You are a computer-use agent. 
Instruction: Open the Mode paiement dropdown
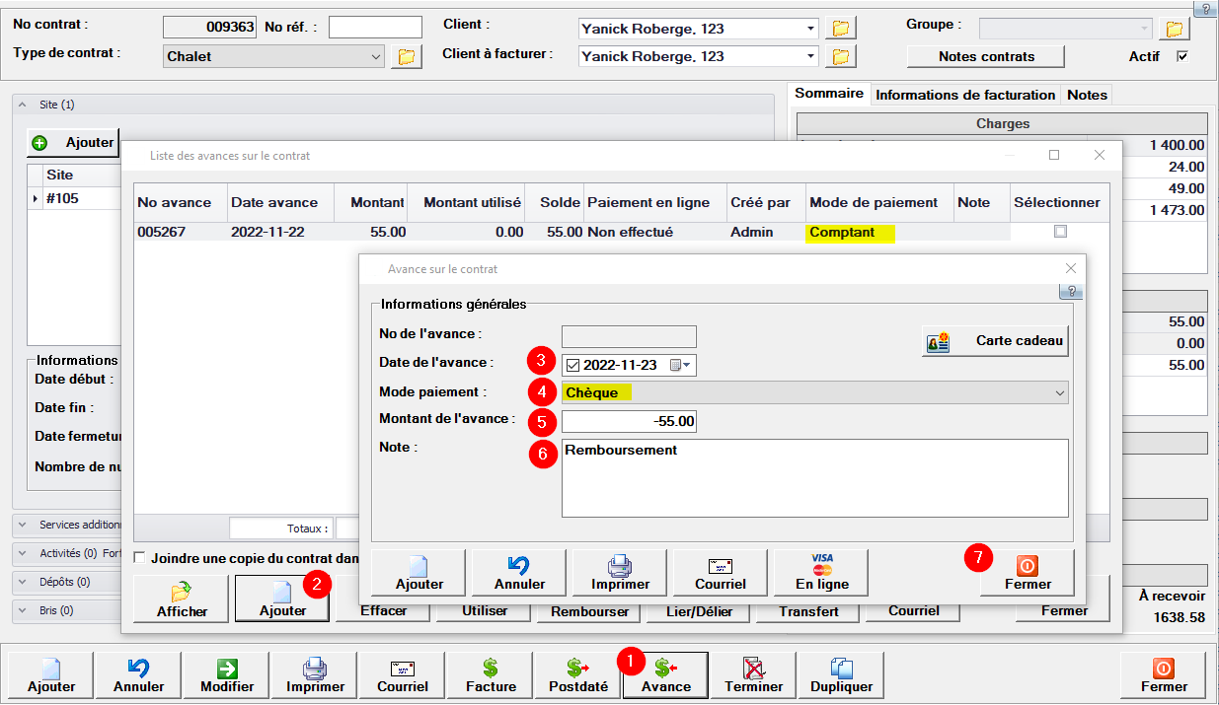(1059, 392)
